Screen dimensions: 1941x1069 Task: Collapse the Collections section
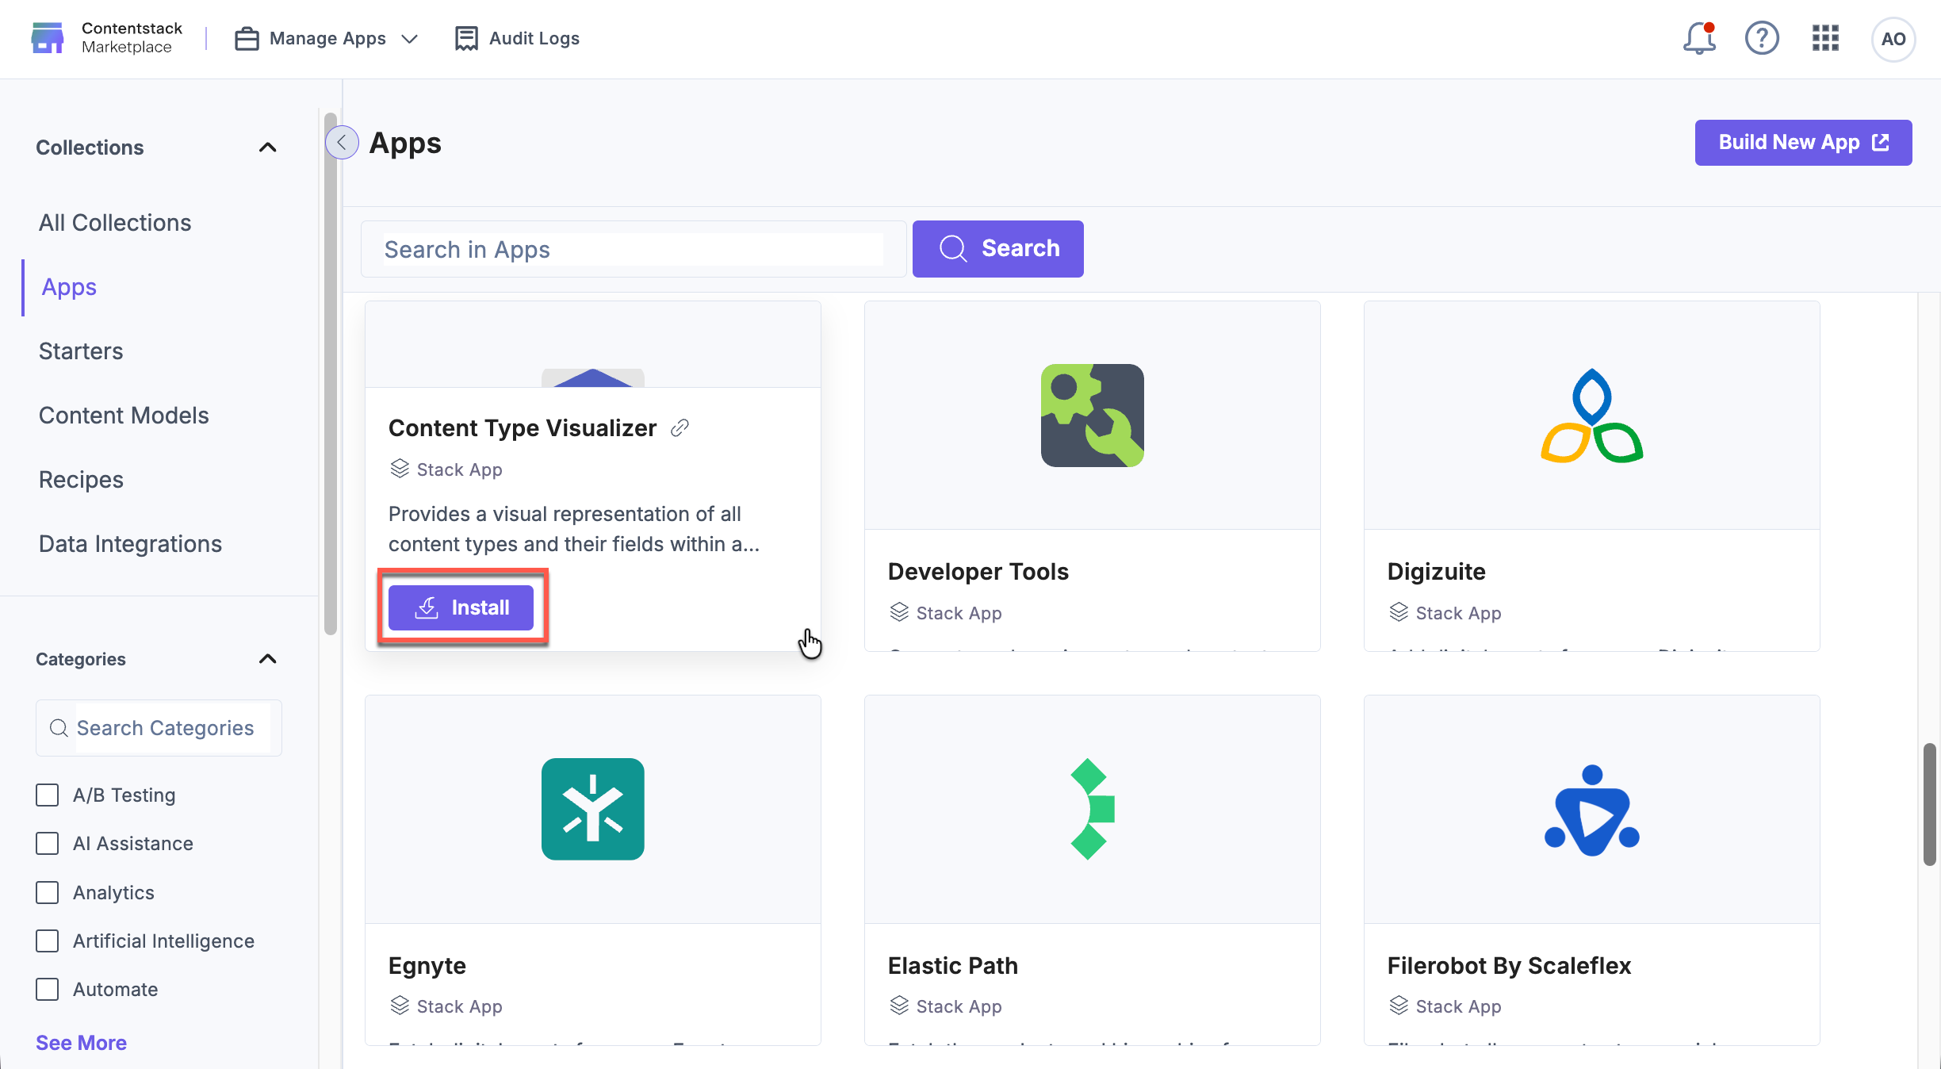coord(267,147)
